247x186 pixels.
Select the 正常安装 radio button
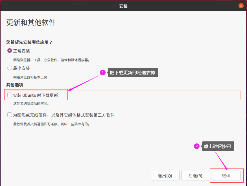point(10,51)
